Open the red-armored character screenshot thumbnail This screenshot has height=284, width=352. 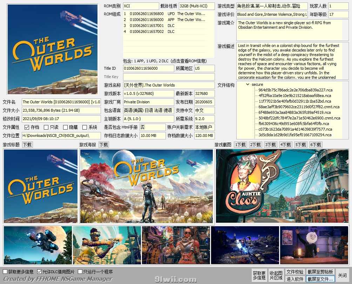(176, 245)
